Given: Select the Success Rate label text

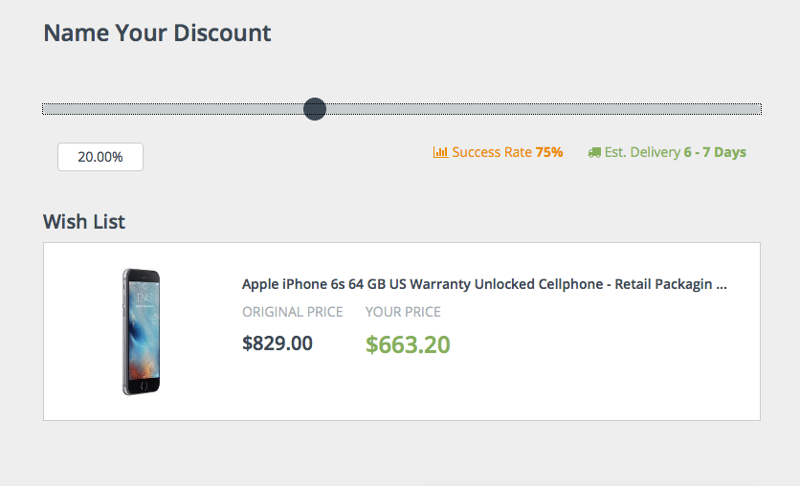Looking at the screenshot, I should tap(492, 152).
